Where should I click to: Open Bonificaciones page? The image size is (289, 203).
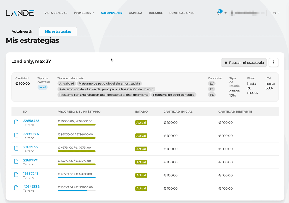click(x=182, y=13)
